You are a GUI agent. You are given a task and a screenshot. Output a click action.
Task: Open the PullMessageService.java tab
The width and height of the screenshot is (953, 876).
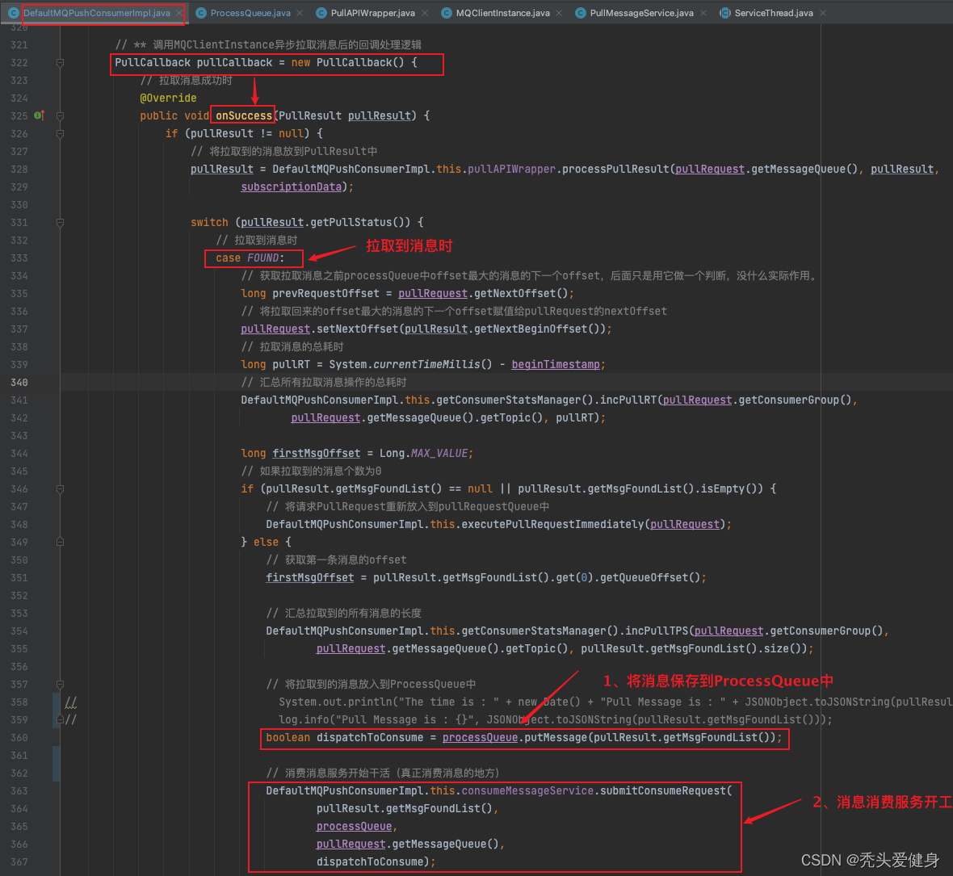pos(641,13)
